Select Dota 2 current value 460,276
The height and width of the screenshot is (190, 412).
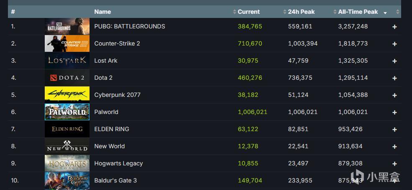(250, 78)
